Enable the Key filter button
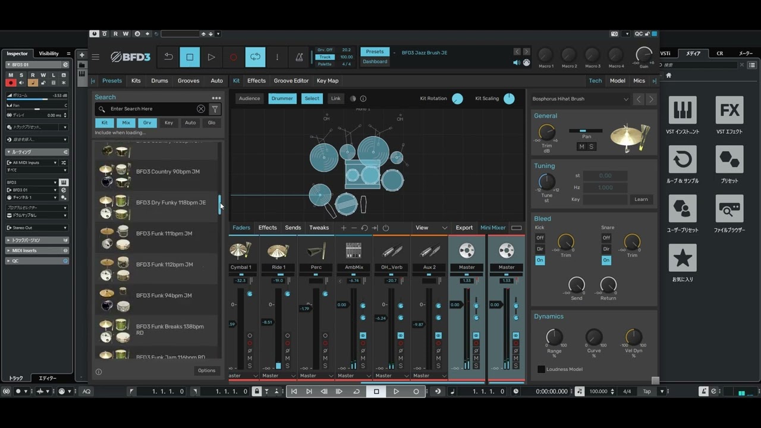 point(169,122)
